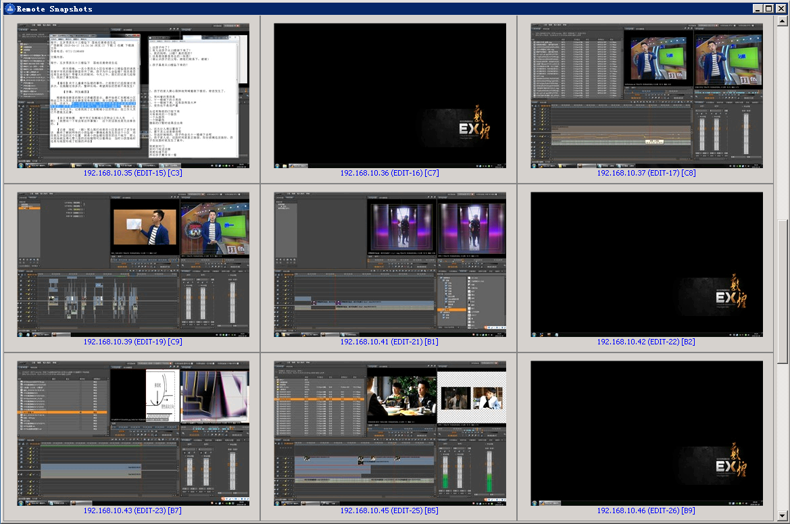
Task: Select the EDIT-25 snapshot thumbnail
Action: (389, 433)
